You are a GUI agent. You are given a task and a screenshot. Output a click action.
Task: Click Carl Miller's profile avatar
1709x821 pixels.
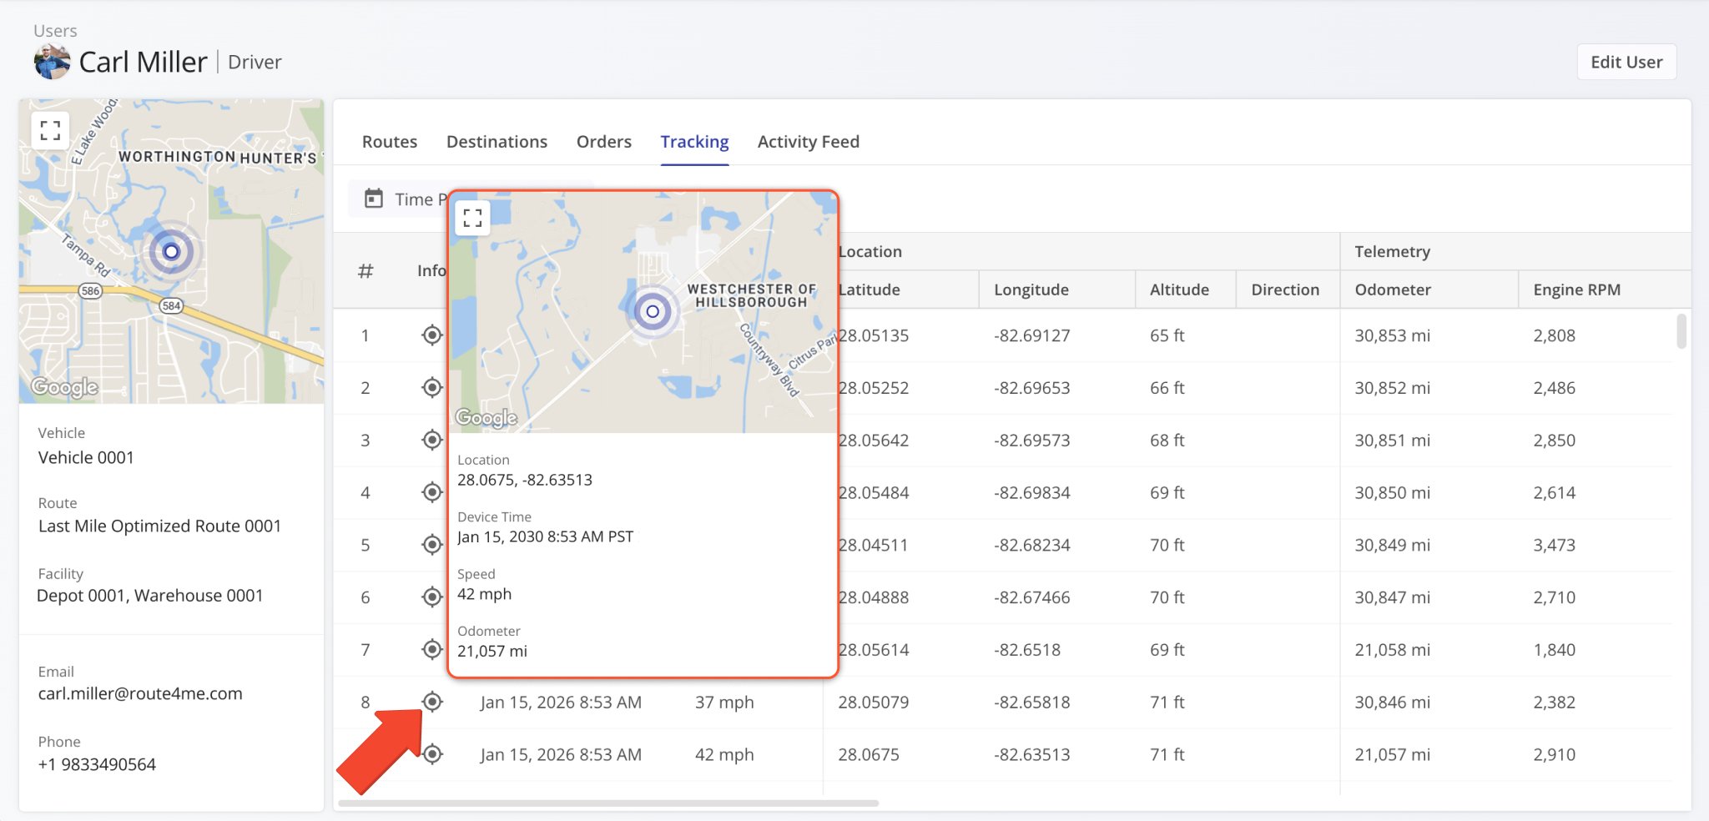[52, 63]
